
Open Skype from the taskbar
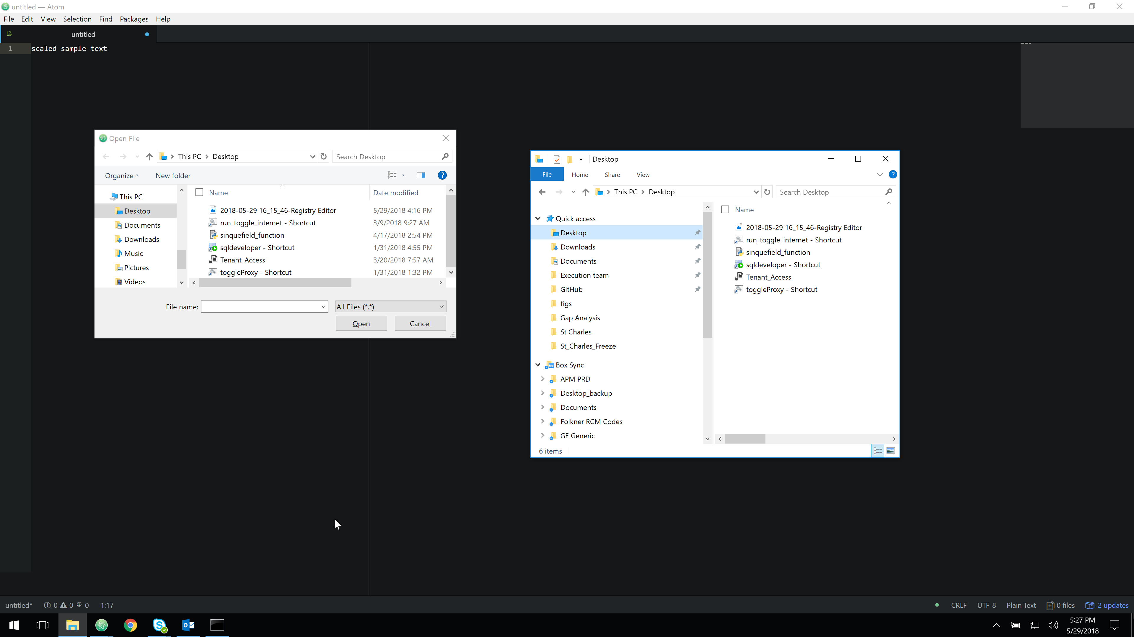[159, 625]
